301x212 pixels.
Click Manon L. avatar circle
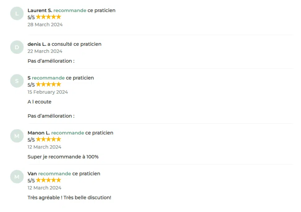(x=17, y=136)
